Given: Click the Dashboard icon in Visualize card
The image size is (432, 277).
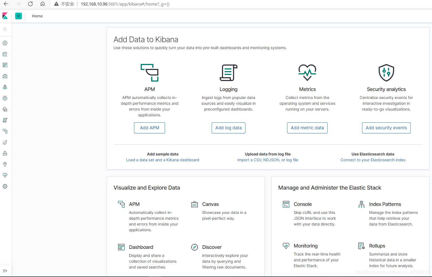Looking at the screenshot, I should [x=121, y=247].
